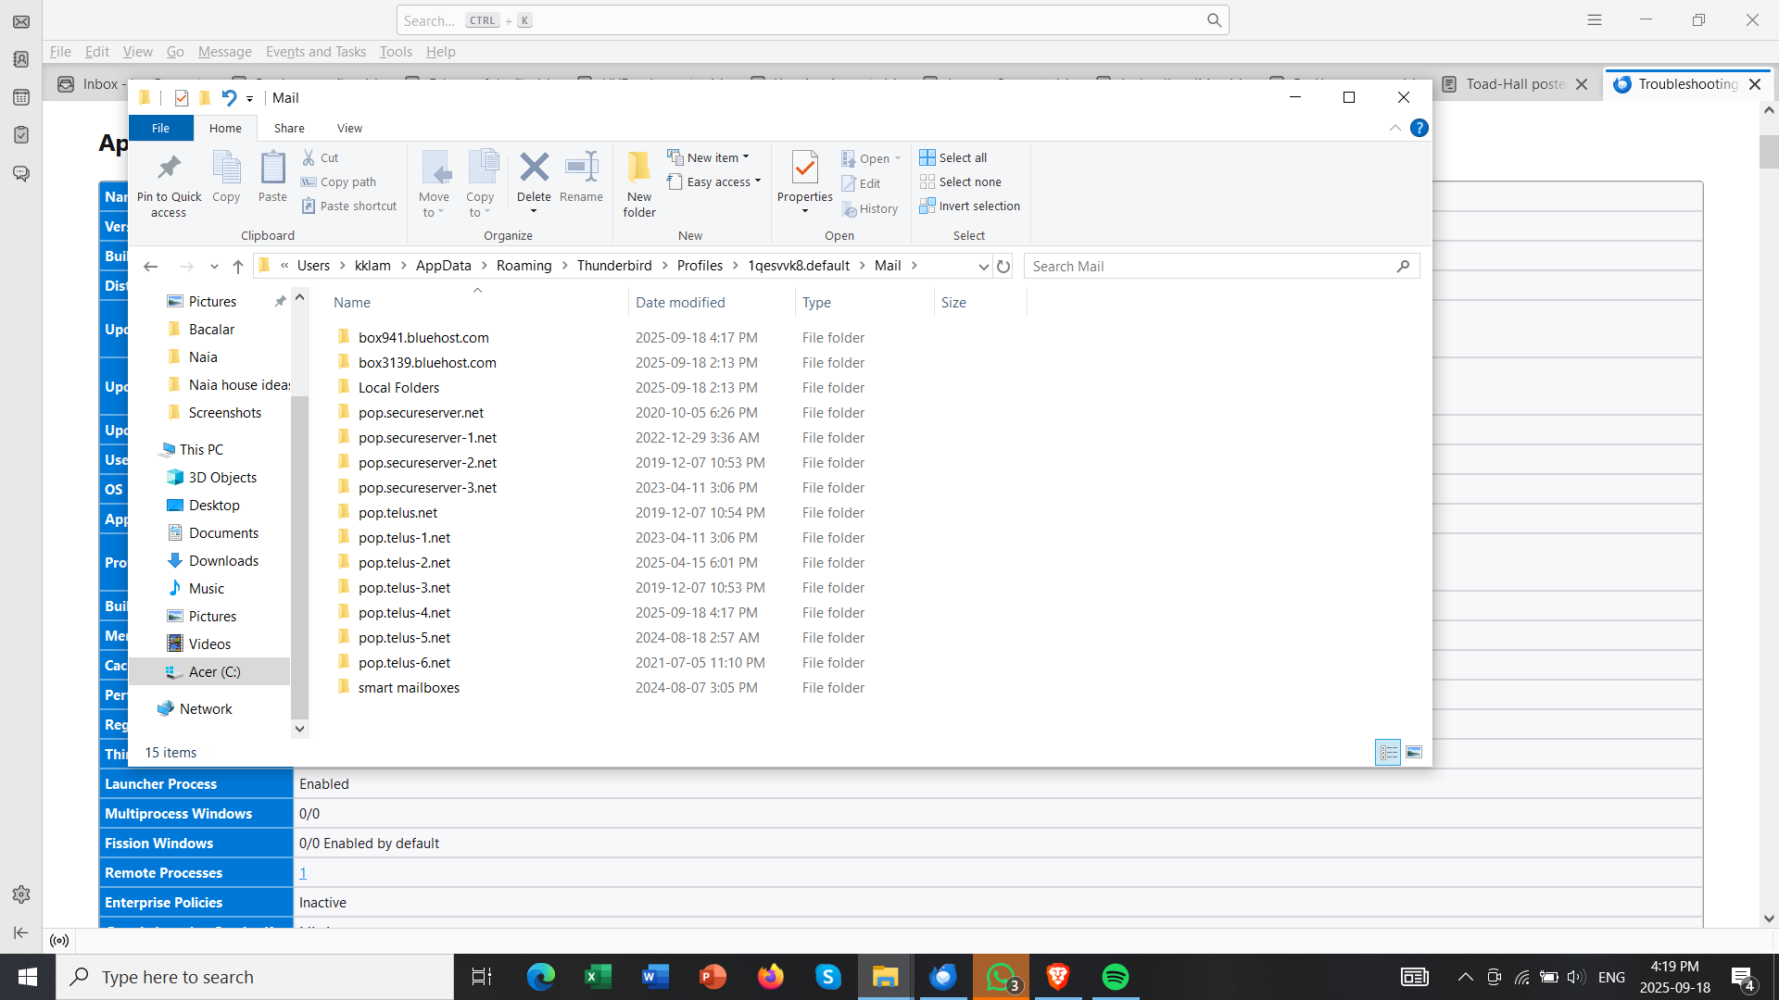The height and width of the screenshot is (1000, 1779).
Task: Click the Properties checkmark icon
Action: pos(805,168)
